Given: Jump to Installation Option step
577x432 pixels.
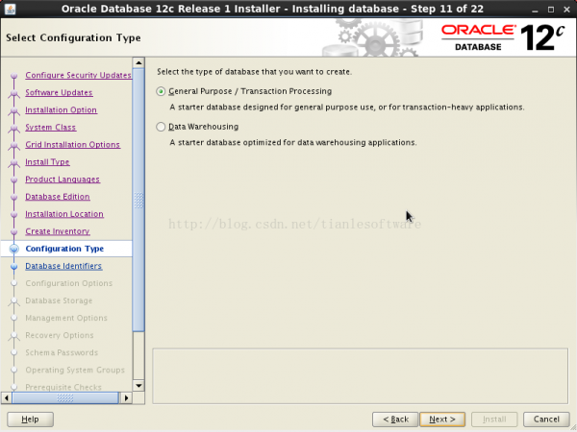Looking at the screenshot, I should [x=62, y=109].
